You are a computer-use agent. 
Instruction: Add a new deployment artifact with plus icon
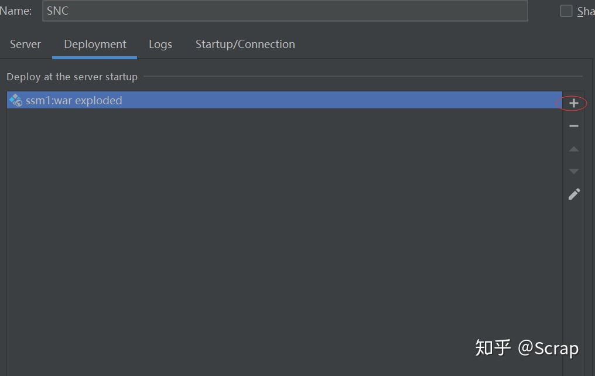[573, 103]
